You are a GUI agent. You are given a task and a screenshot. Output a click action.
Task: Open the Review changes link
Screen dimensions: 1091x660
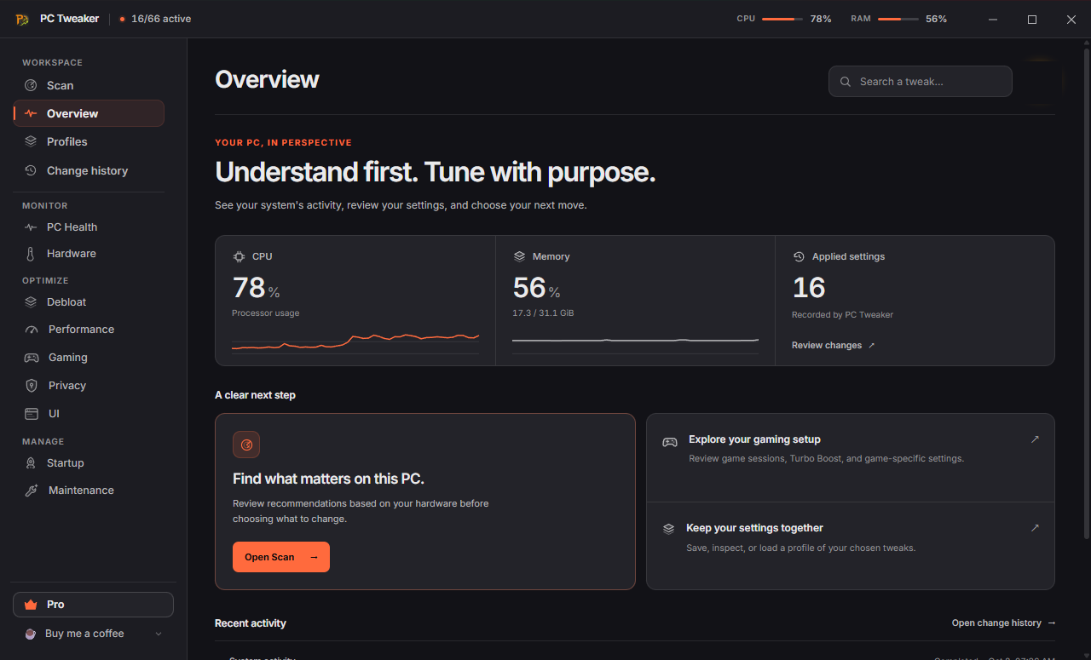(x=834, y=345)
